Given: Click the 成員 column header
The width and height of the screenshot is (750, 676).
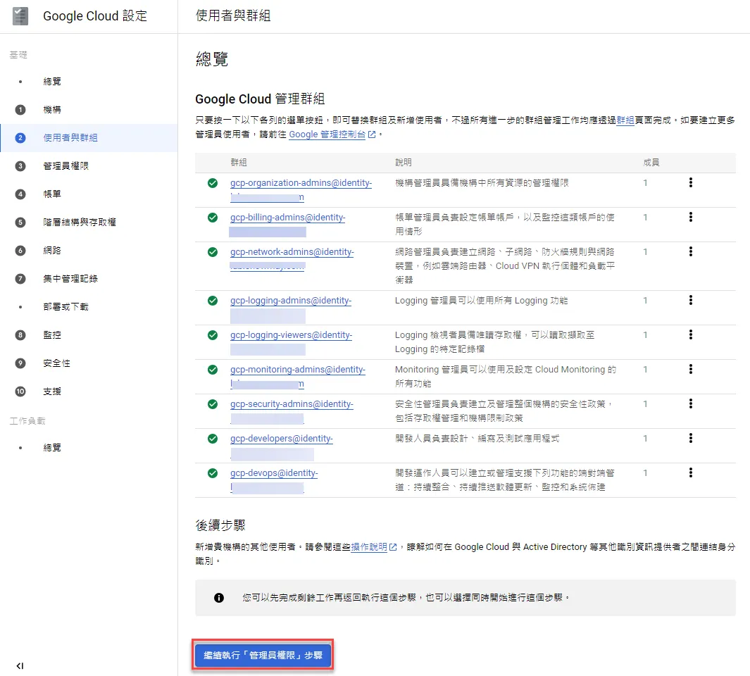Looking at the screenshot, I should 651,163.
